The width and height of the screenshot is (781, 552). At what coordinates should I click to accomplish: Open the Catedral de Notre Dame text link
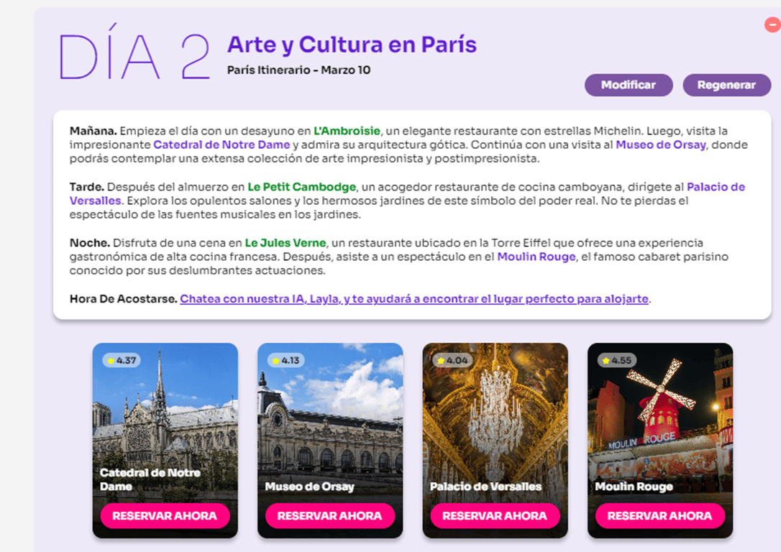pos(221,145)
